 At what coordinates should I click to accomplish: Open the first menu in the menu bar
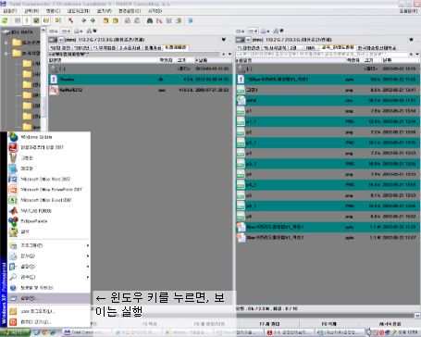click(x=9, y=11)
